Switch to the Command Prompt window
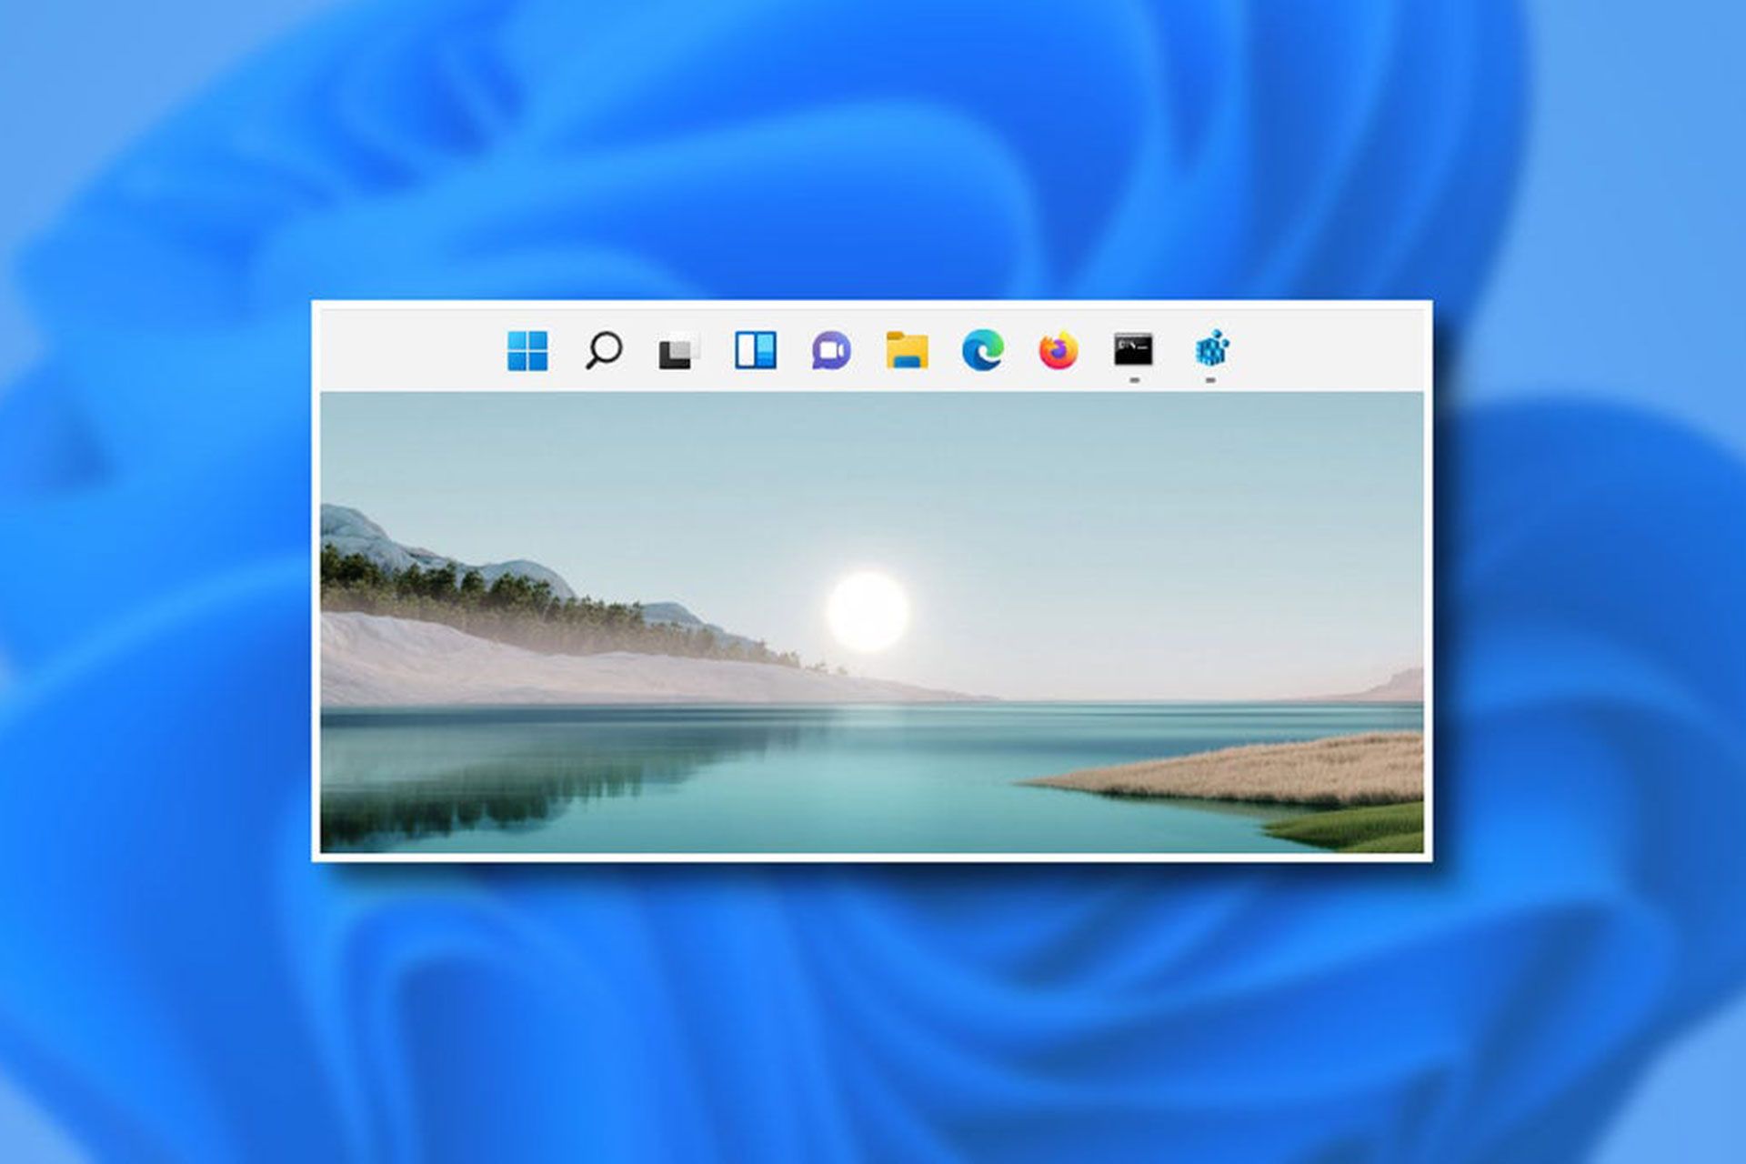Screen dimensions: 1746x1164 click(x=1134, y=350)
